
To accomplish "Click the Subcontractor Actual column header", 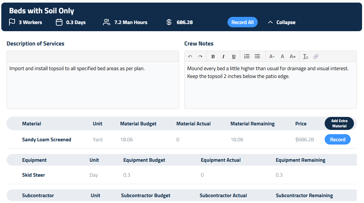I will [x=223, y=195].
